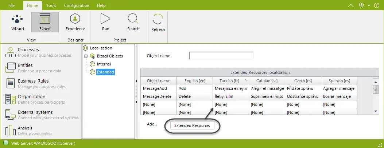Viewport: 384px width, 148px height.
Task: Click the English 'Add' cell
Action: coord(195,89)
